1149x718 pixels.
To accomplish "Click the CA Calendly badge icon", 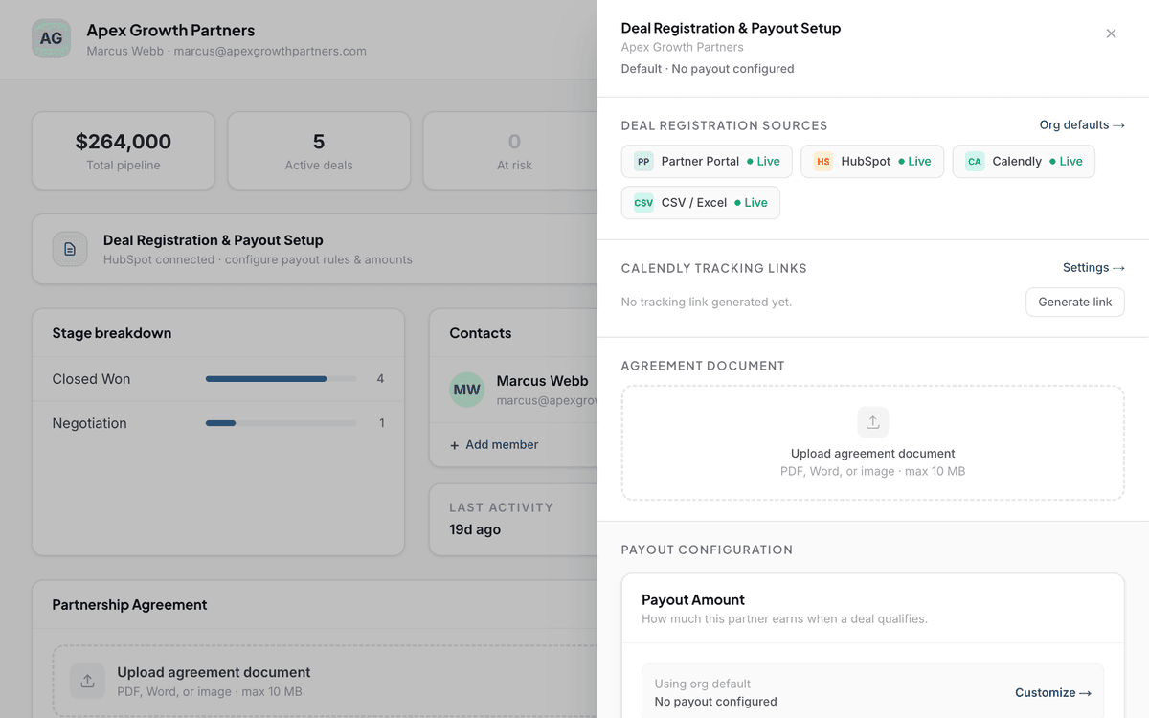I will [x=974, y=162].
